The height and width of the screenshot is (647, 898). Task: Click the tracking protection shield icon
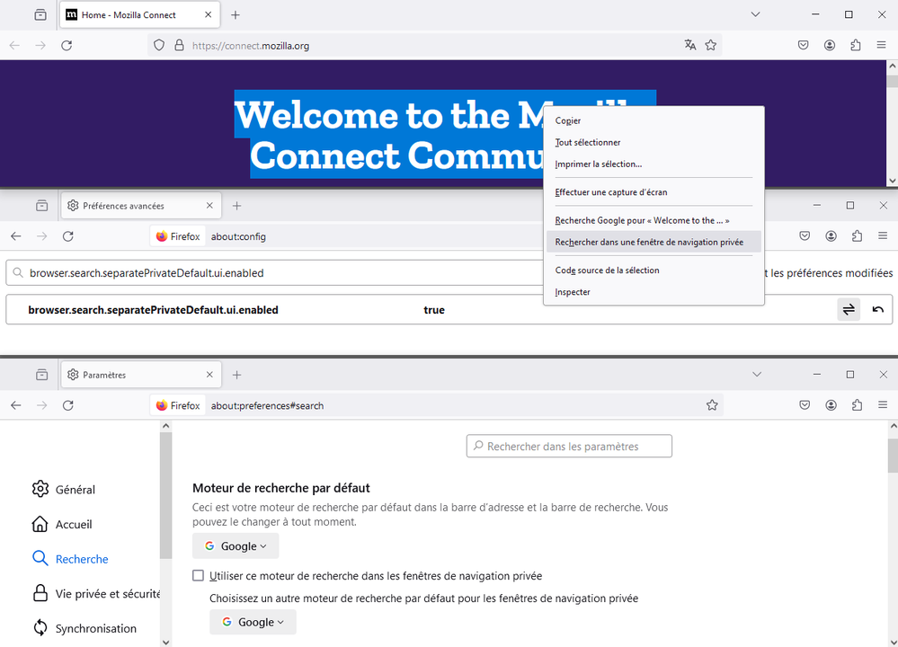click(159, 45)
